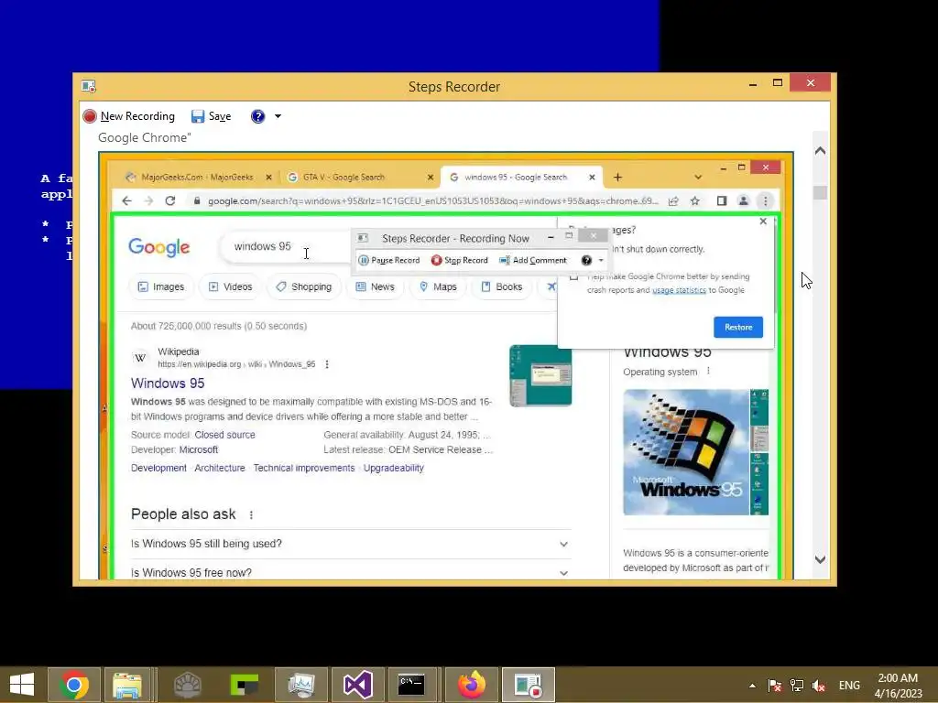This screenshot has width=938, height=703.
Task: Open the blue Help question mark icon
Action: point(257,116)
